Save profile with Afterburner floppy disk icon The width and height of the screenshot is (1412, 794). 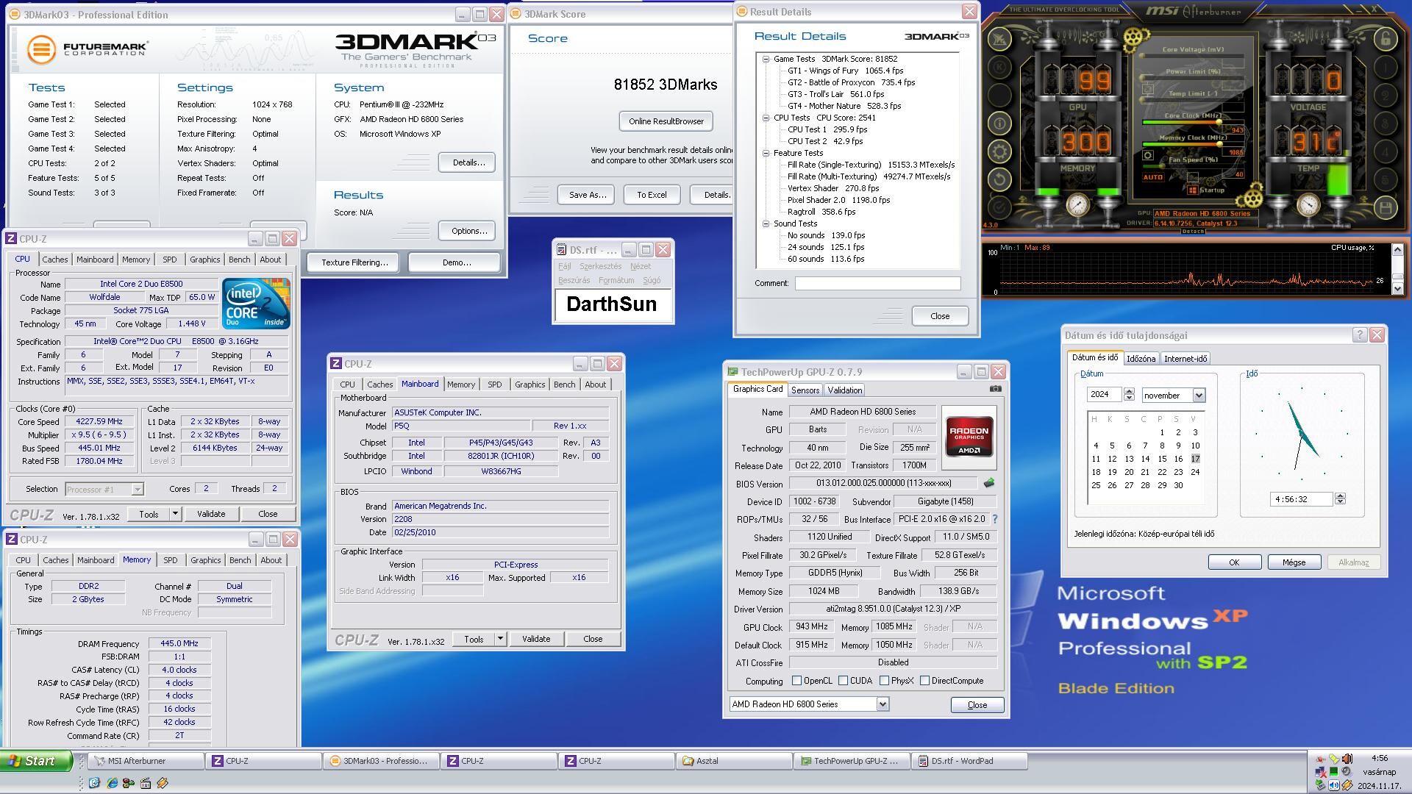tap(1386, 208)
